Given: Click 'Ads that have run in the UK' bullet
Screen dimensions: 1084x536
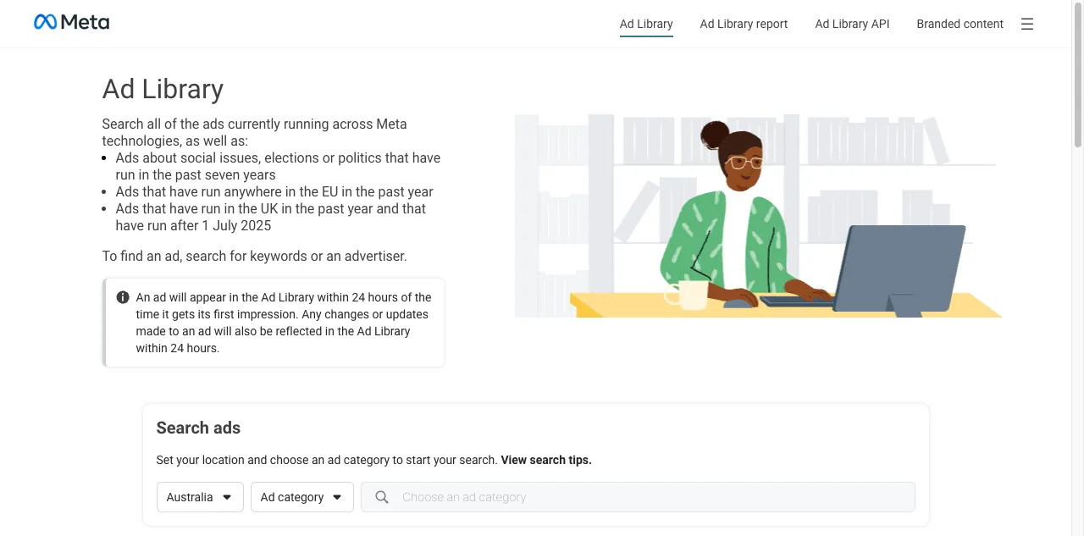Looking at the screenshot, I should pos(271,217).
